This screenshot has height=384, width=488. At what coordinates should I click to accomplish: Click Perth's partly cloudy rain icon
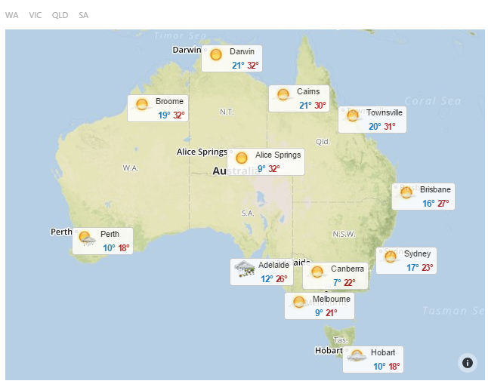[87, 239]
